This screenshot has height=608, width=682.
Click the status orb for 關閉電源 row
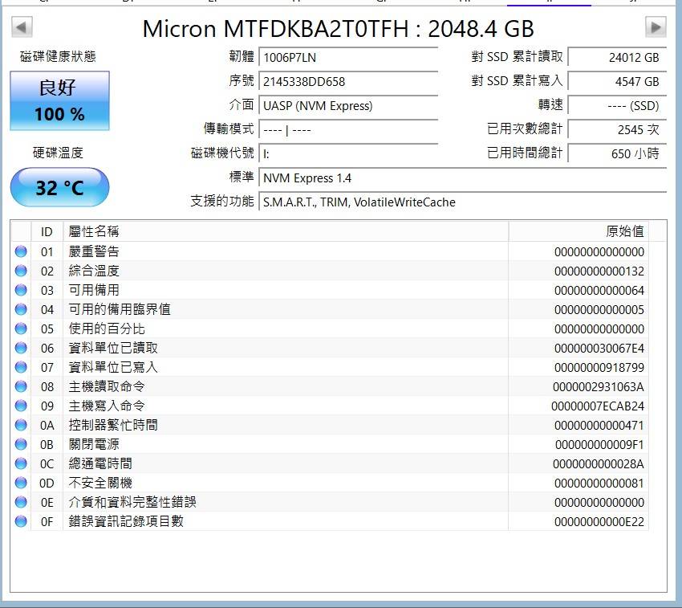pos(21,444)
